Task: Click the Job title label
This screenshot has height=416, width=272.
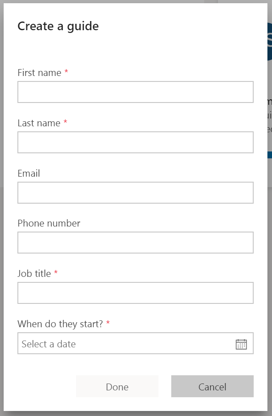Action: coord(34,274)
